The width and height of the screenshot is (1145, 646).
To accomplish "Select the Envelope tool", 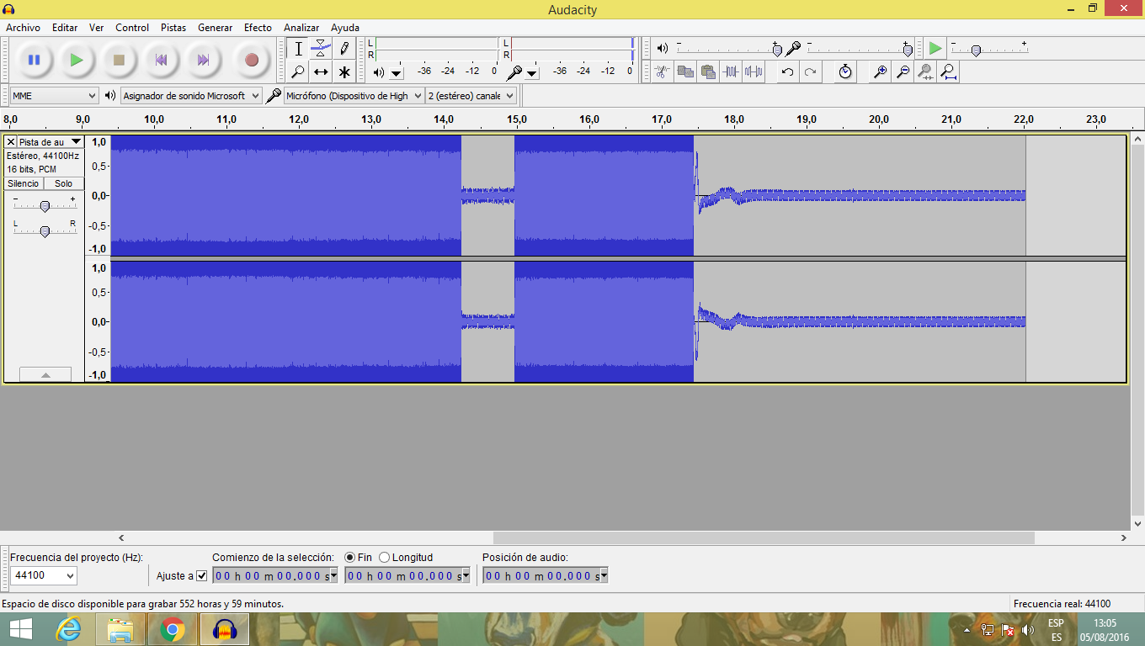I will click(321, 49).
